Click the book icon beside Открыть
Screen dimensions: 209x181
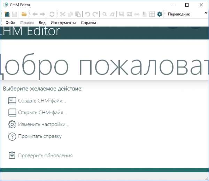pos(12,112)
